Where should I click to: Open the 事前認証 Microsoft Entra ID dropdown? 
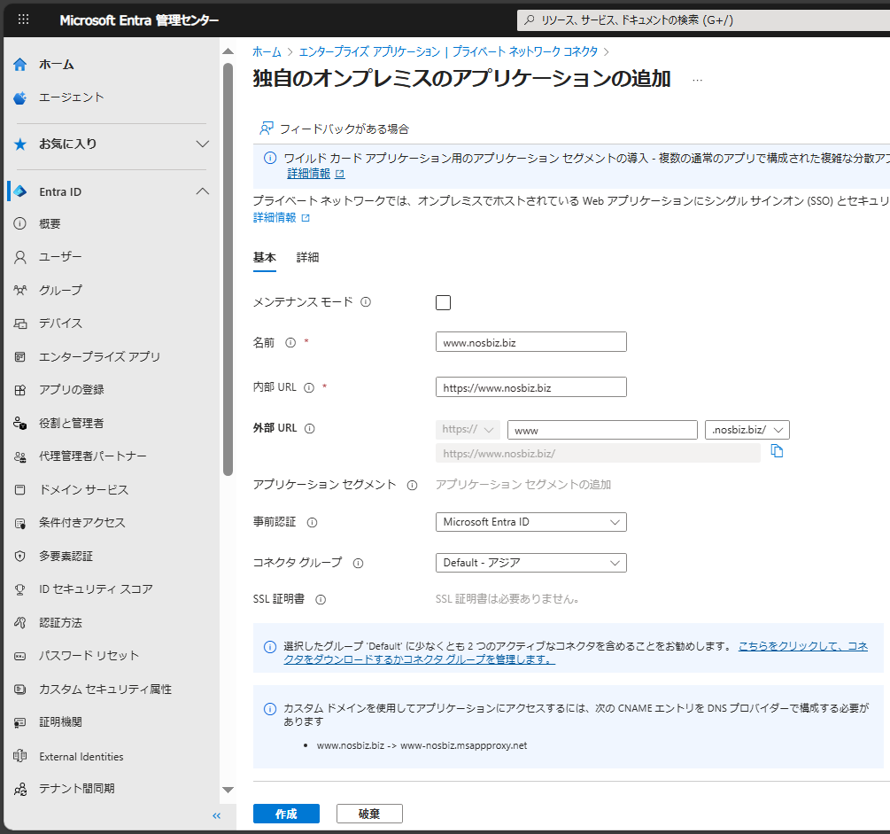[530, 522]
